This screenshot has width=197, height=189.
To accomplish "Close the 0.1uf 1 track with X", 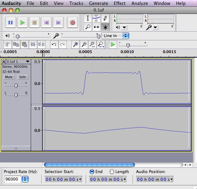I will (x=4, y=62).
